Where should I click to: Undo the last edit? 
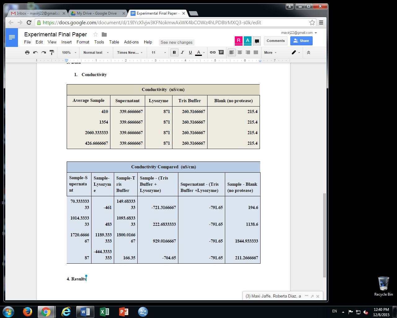click(35, 52)
